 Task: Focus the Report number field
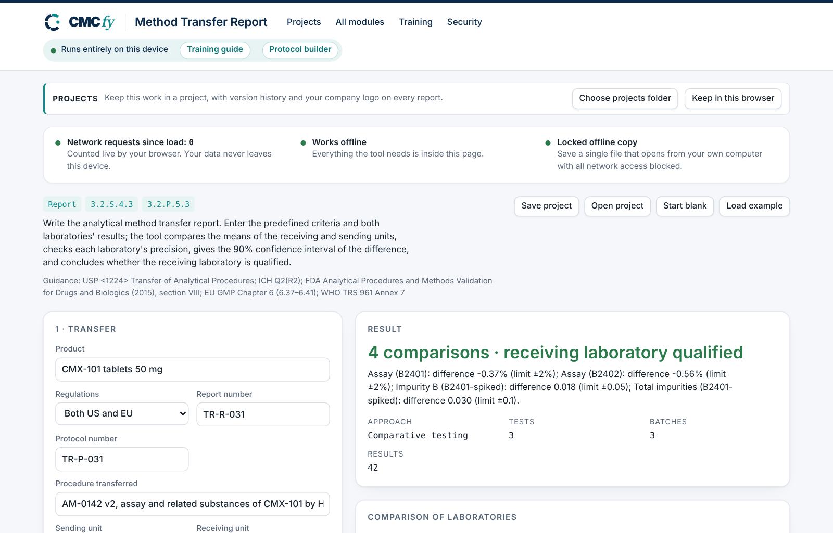(263, 414)
